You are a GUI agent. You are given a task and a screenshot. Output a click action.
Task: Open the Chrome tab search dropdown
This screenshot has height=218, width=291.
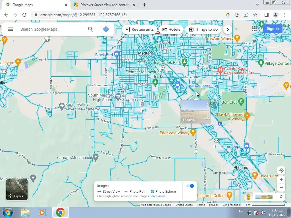tap(257, 5)
